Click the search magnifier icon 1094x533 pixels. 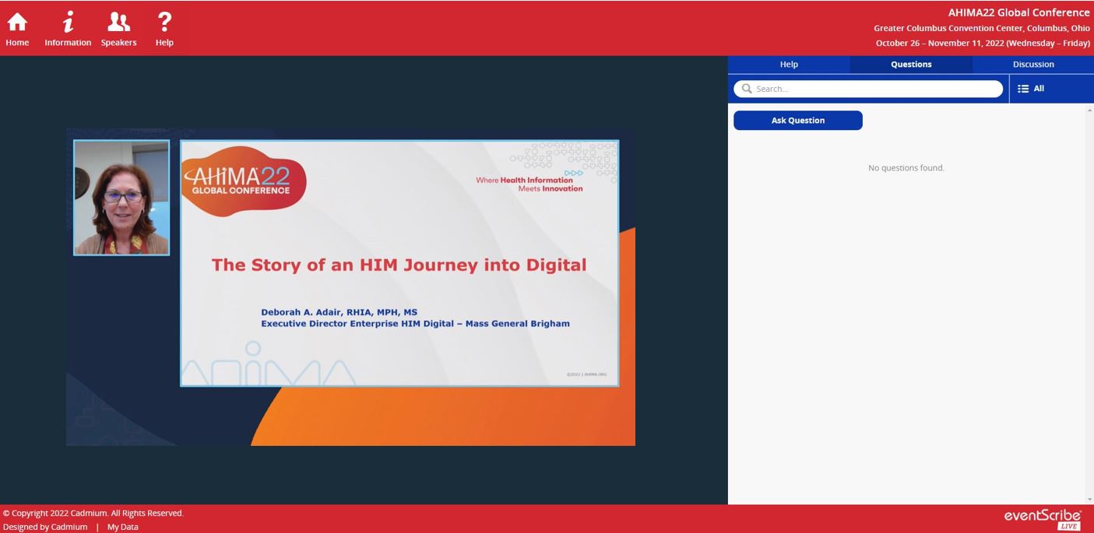(x=747, y=89)
